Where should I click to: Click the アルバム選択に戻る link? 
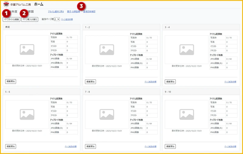pyautogui.click(x=56, y=12)
